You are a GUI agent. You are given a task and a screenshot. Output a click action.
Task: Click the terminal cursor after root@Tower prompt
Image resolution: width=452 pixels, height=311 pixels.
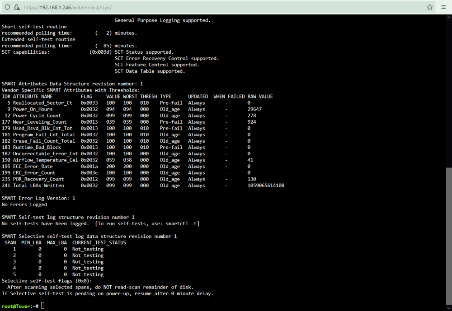click(x=42, y=306)
